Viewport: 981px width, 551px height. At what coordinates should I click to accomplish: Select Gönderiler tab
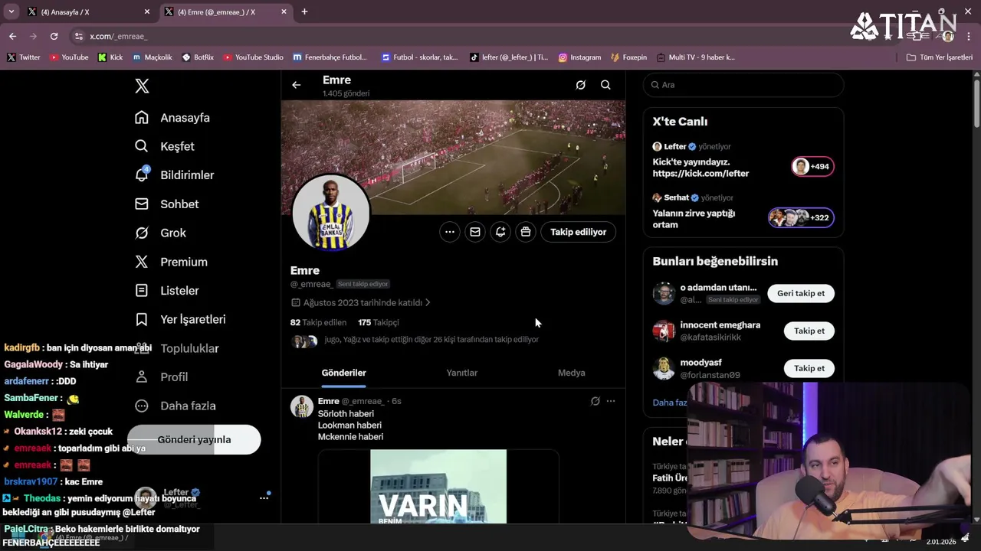(x=343, y=373)
